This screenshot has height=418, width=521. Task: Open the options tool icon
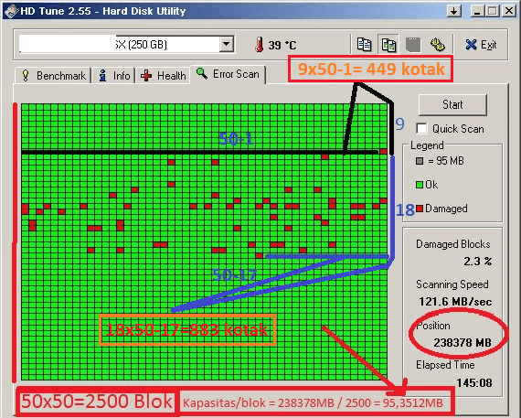437,44
